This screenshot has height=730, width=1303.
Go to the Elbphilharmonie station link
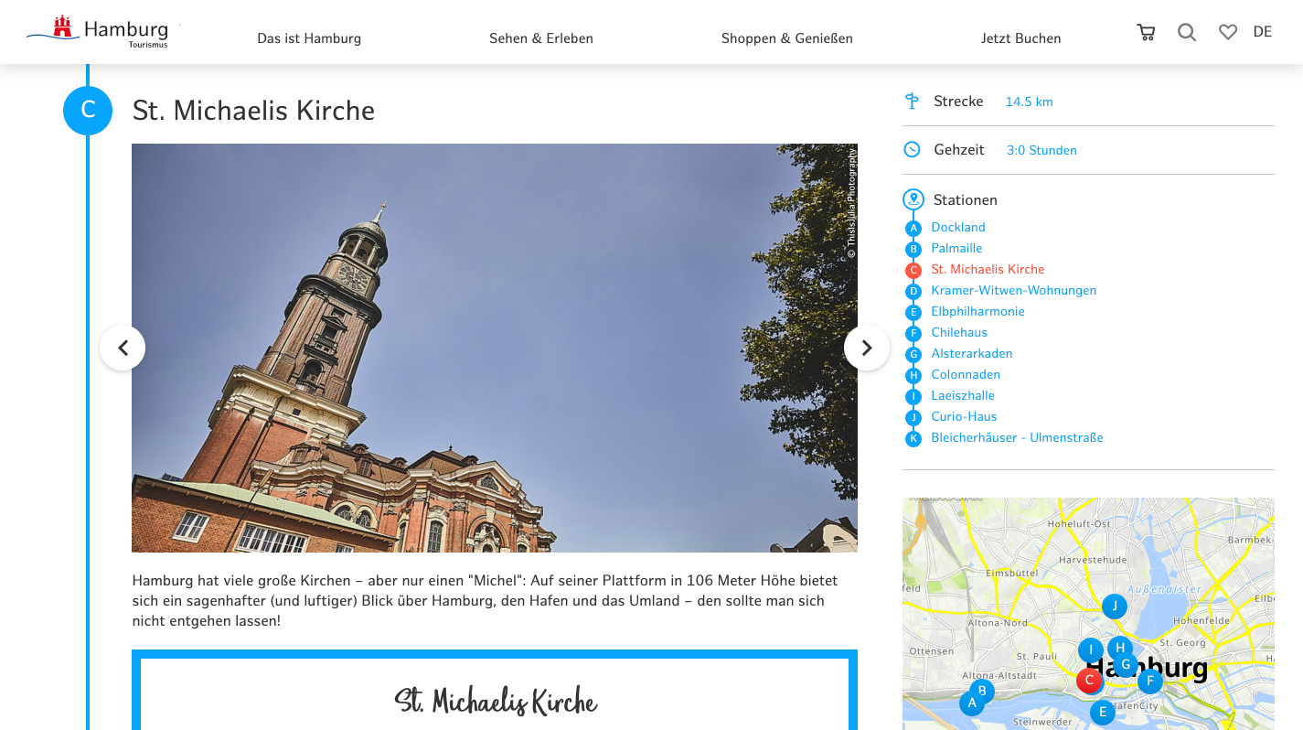click(977, 311)
